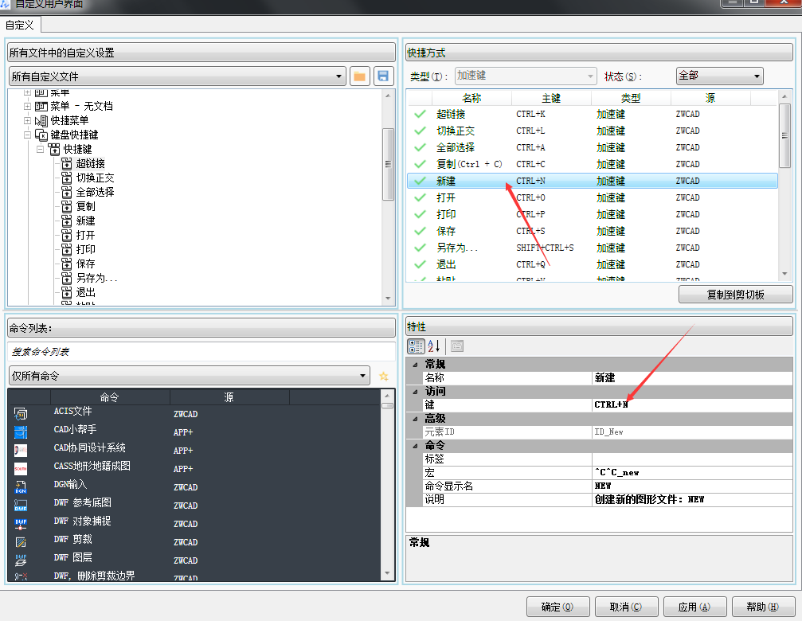This screenshot has width=802, height=621.
Task: Click the save customization file icon
Action: (383, 76)
